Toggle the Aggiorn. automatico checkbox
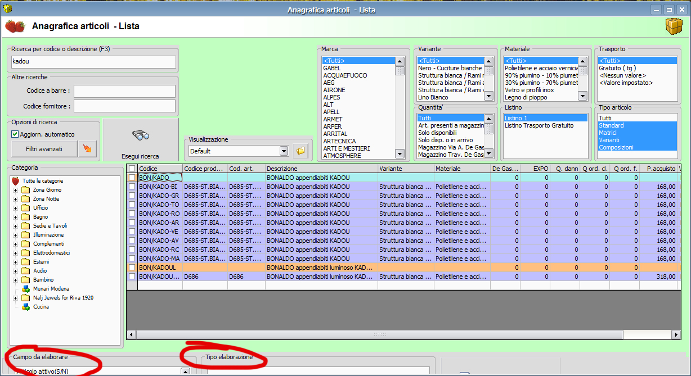This screenshot has height=376, width=691. pyautogui.click(x=15, y=134)
